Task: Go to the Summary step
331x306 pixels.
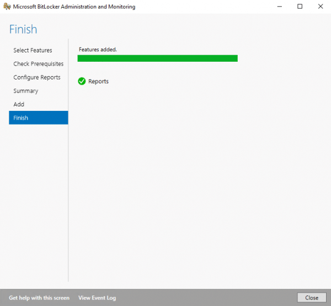Action: pos(26,91)
